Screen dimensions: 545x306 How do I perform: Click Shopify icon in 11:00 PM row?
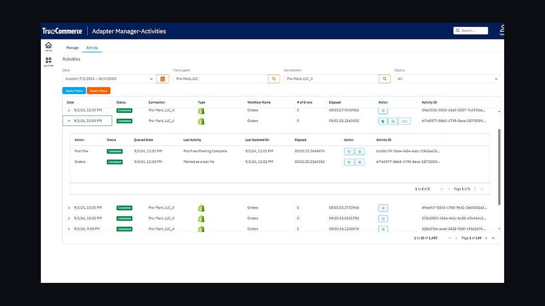(x=201, y=121)
